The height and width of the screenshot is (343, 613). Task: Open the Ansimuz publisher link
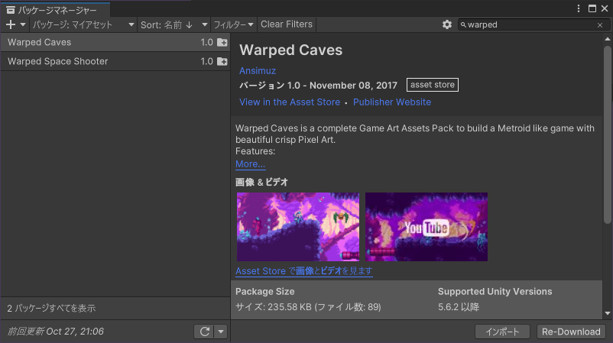(x=258, y=71)
